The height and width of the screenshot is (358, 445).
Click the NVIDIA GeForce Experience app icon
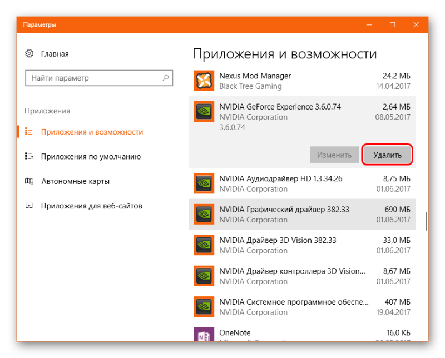point(204,112)
